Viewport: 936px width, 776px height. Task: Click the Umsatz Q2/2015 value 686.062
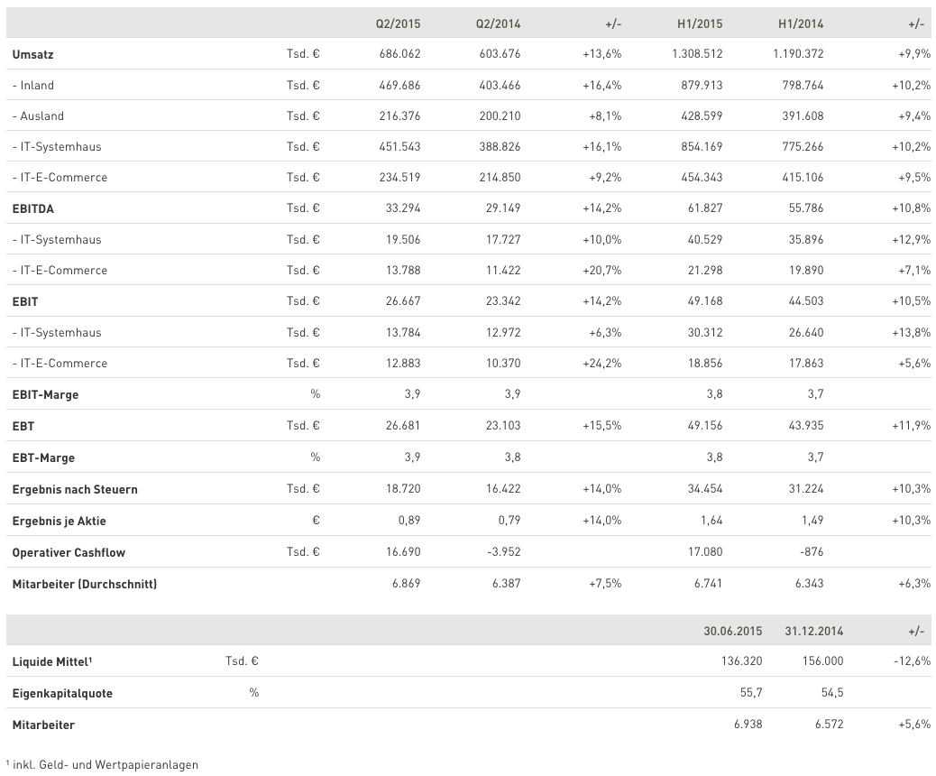click(x=399, y=54)
